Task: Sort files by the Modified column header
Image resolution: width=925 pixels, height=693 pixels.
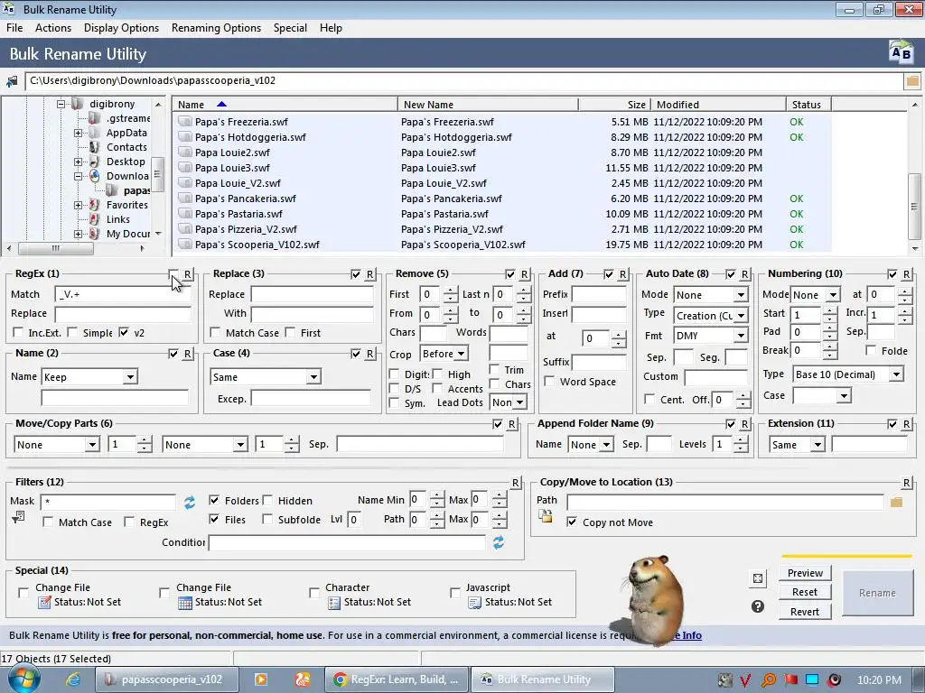Action: coord(718,105)
